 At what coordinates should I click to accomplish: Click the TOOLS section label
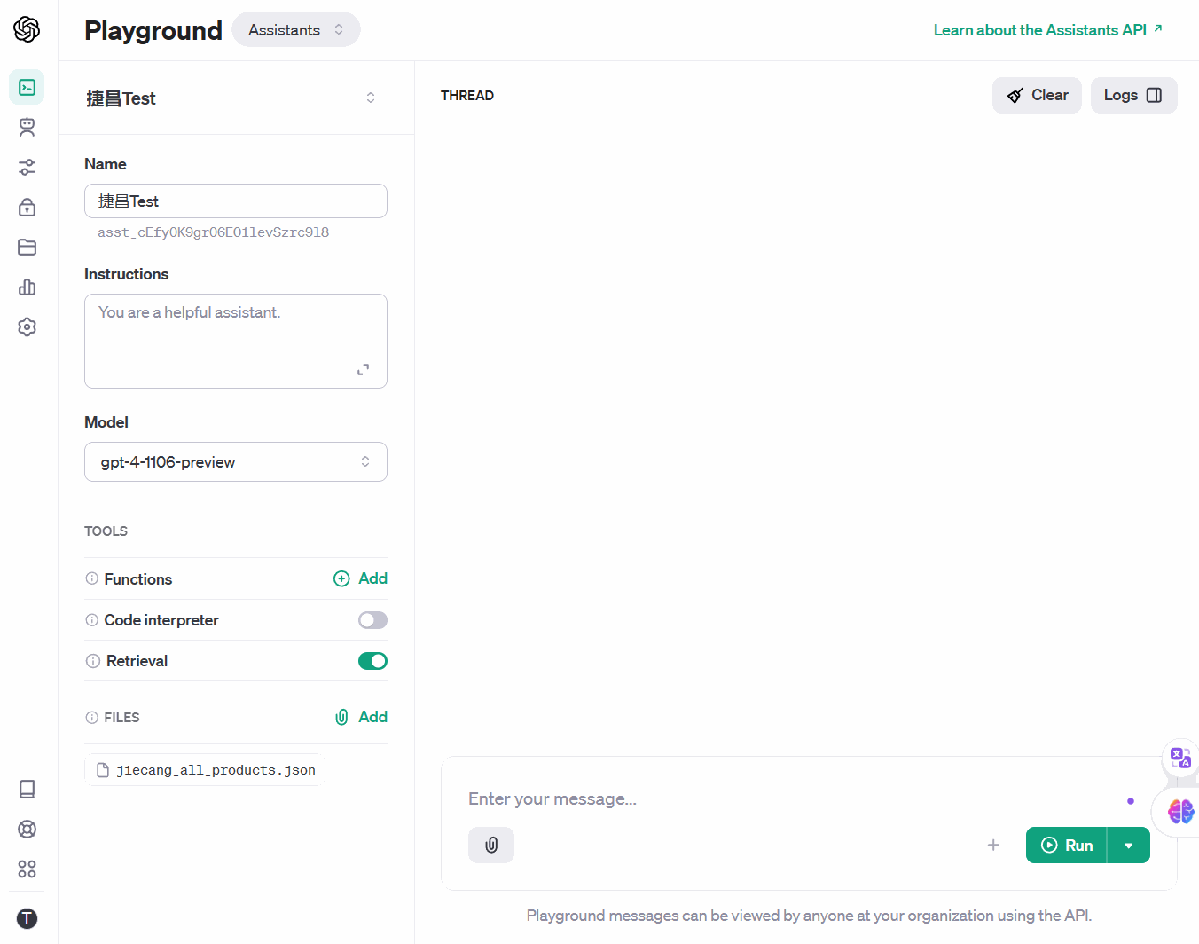[106, 531]
